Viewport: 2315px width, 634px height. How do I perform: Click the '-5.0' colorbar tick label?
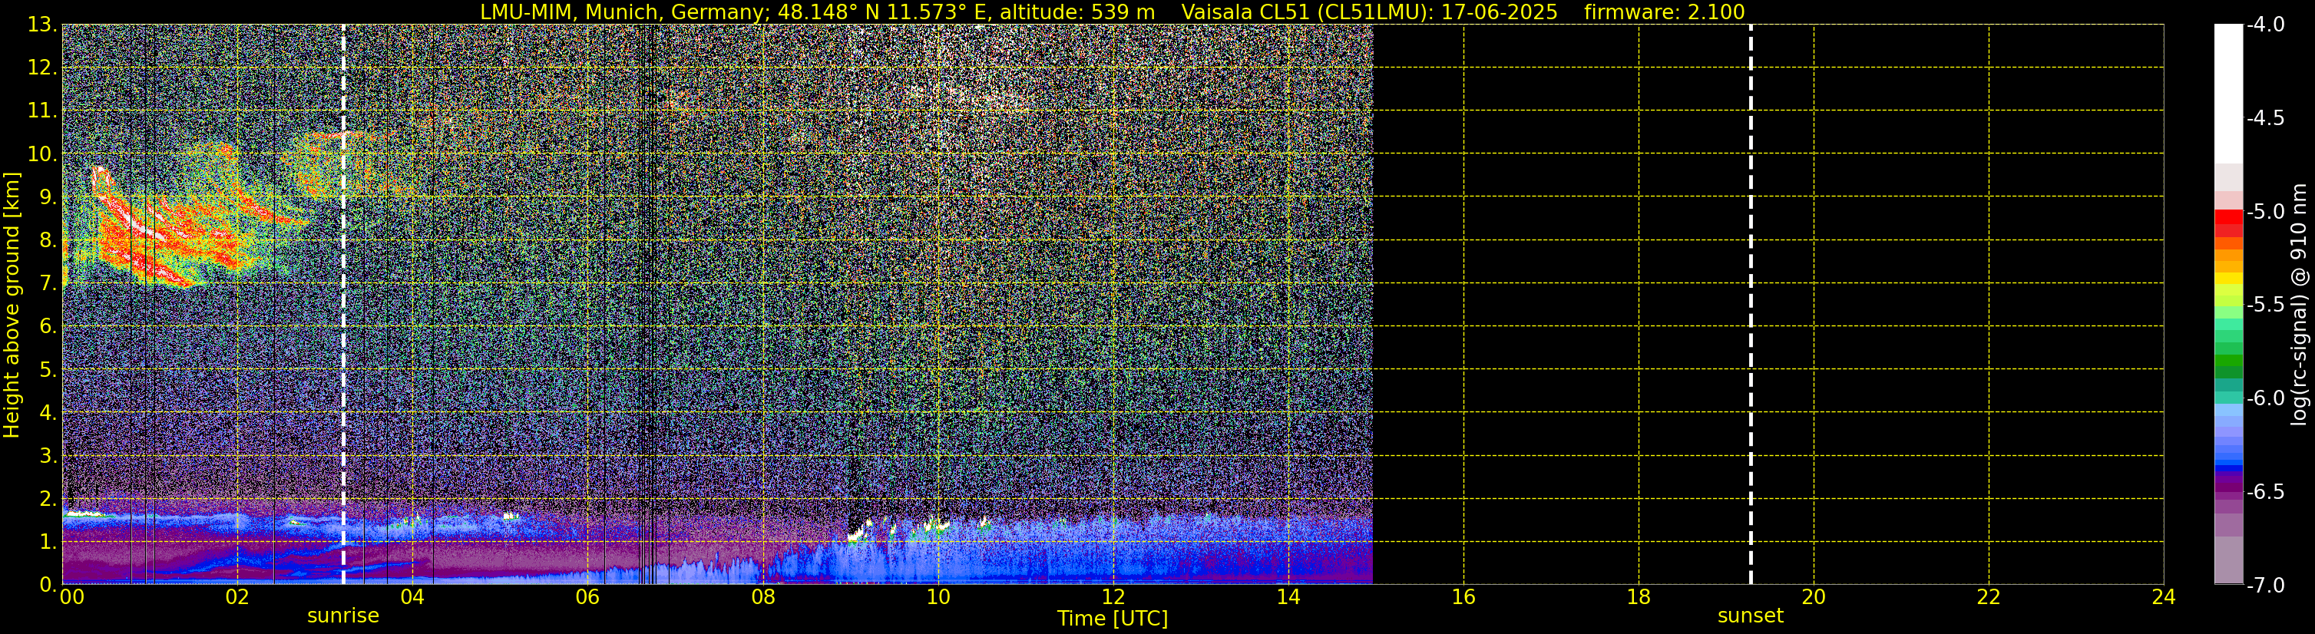pos(2264,212)
